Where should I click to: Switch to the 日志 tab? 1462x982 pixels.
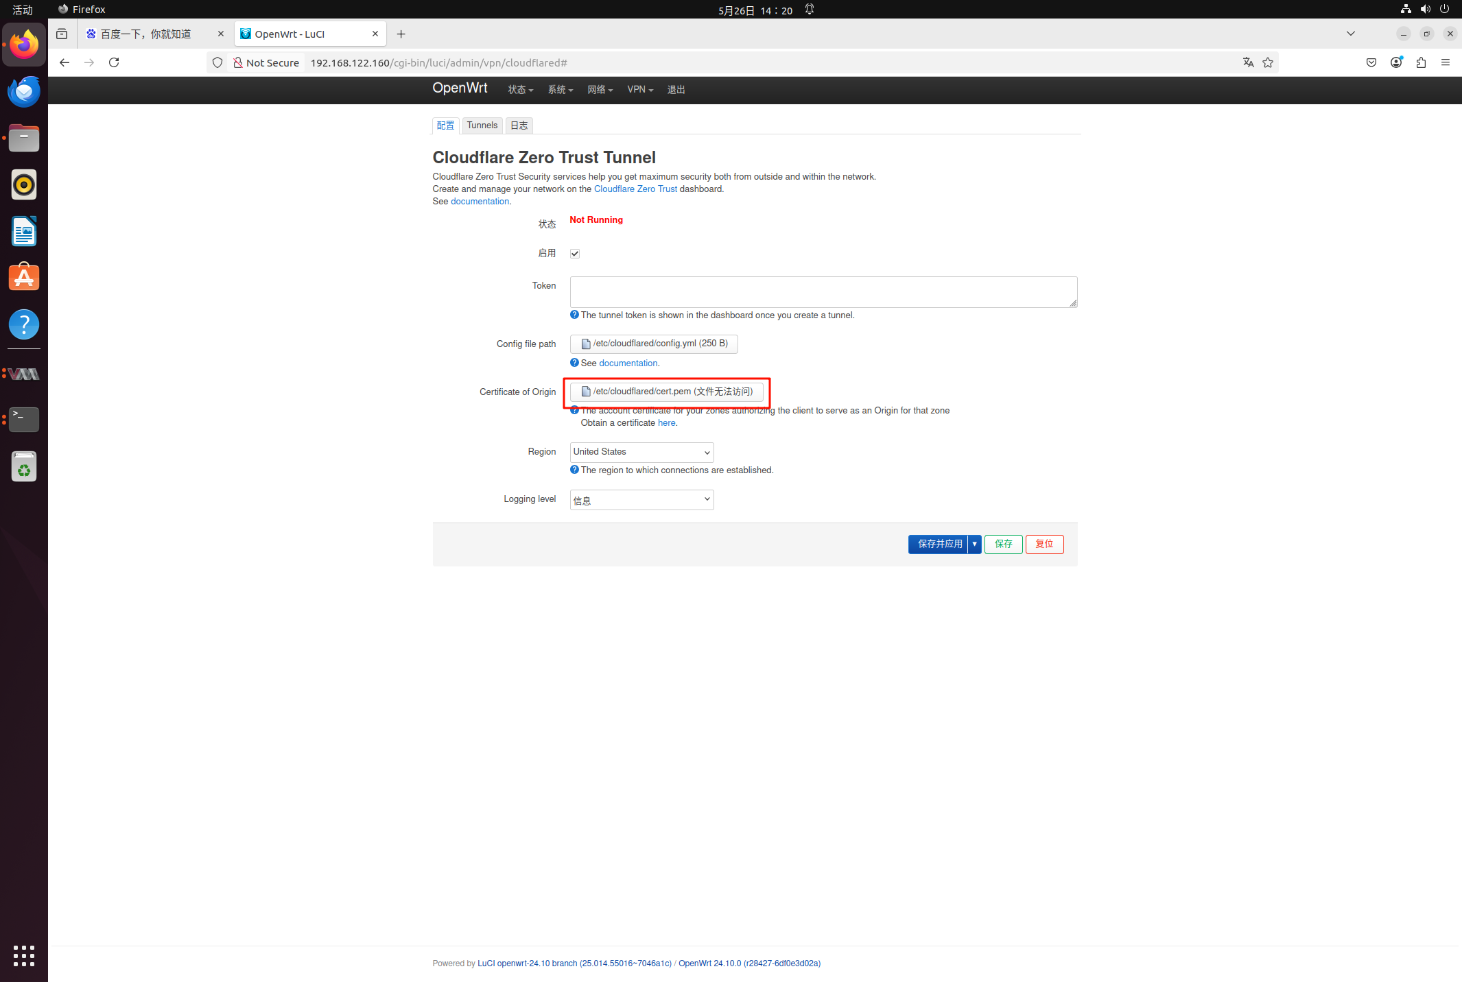pos(519,125)
